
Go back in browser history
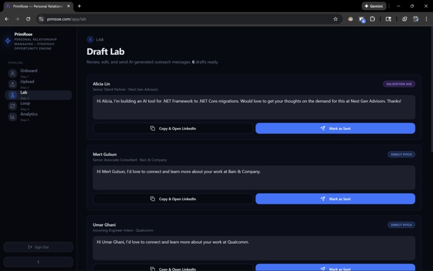pyautogui.click(x=6, y=19)
